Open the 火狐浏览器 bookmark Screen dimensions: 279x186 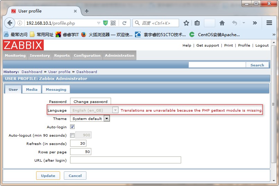tap(107, 34)
